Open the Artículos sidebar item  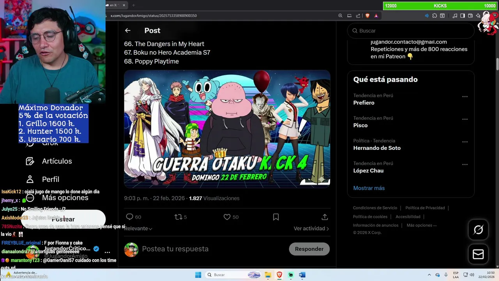pos(49,161)
